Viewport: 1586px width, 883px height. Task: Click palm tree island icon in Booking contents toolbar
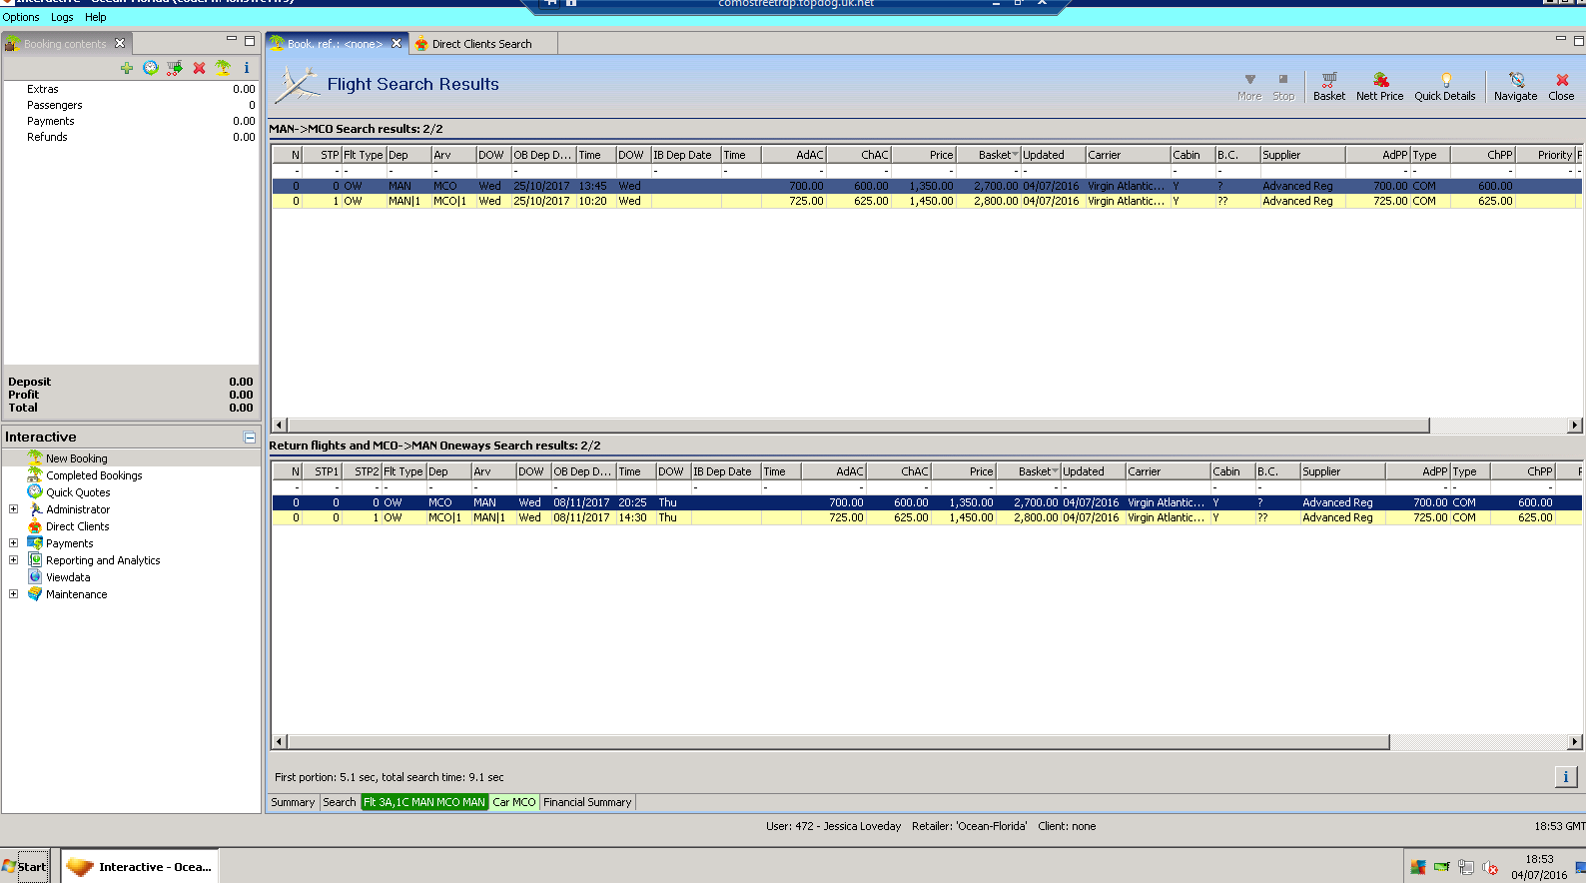[223, 68]
